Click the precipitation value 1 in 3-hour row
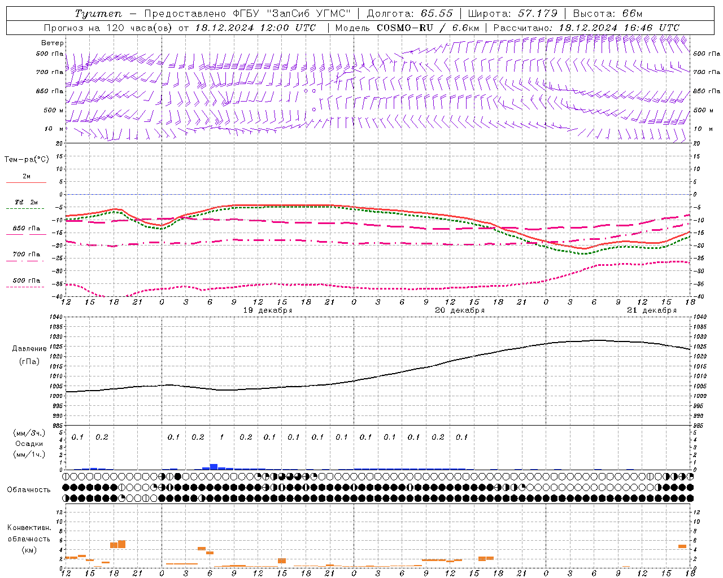This screenshot has width=723, height=578. pyautogui.click(x=222, y=437)
